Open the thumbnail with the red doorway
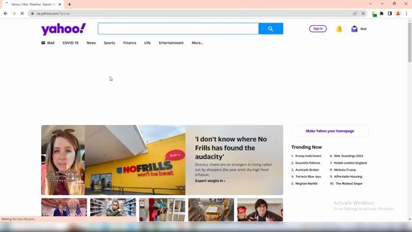Screen dimensions: 412x232 pos(162,209)
